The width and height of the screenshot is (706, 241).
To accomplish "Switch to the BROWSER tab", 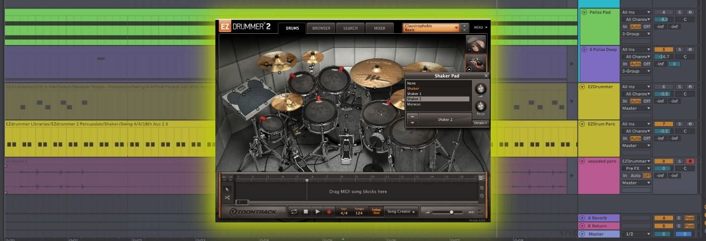I will point(321,28).
